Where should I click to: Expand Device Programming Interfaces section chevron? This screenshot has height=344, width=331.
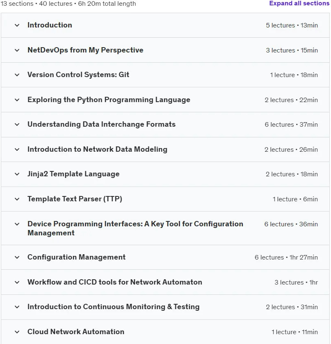[17, 224]
